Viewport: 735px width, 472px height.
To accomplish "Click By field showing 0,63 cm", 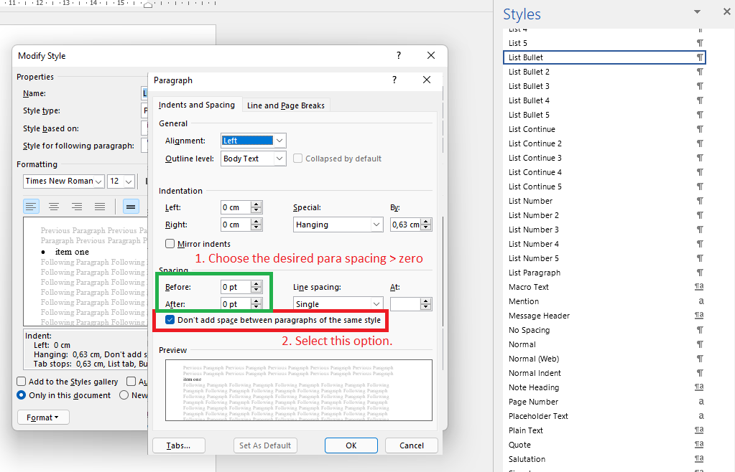I will tap(405, 225).
